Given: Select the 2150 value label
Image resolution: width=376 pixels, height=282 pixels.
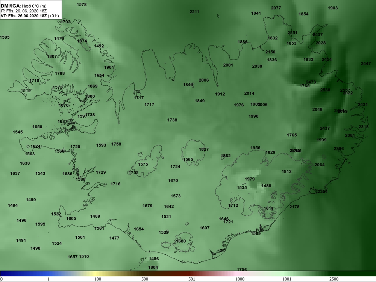Looking at the screenshot, I should [270, 52].
